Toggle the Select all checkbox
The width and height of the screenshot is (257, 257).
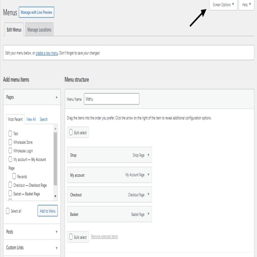pyautogui.click(x=8, y=211)
